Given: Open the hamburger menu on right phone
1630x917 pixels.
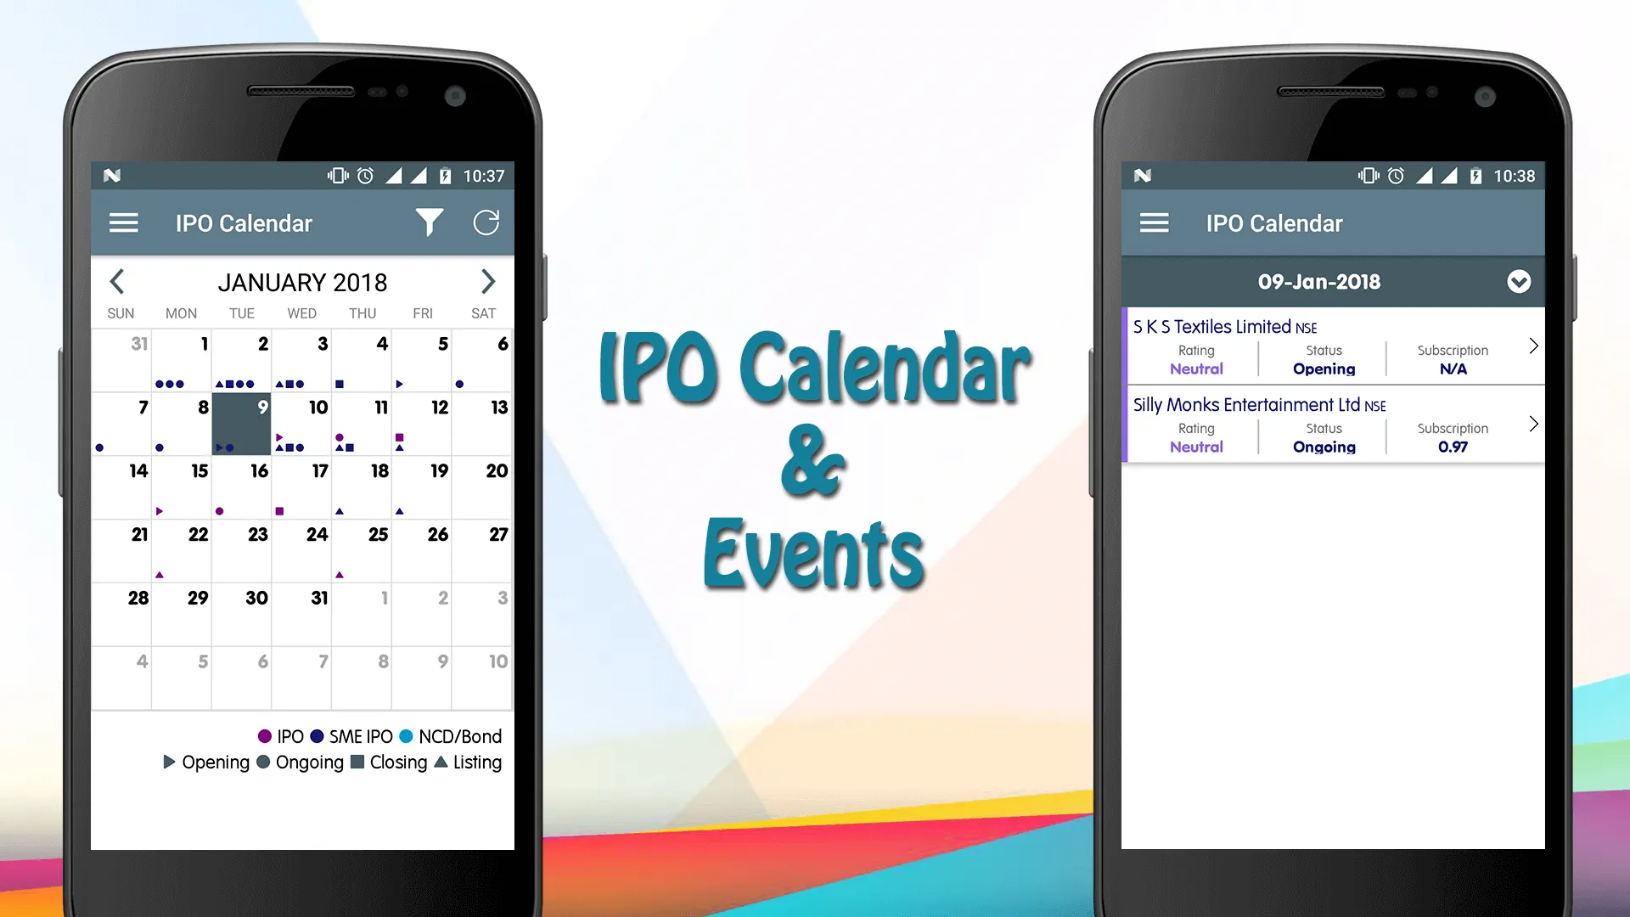Looking at the screenshot, I should [x=1155, y=222].
